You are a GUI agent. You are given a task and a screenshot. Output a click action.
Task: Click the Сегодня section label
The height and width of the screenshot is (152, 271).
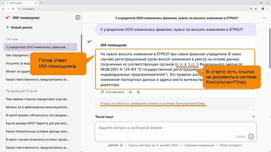(12, 39)
